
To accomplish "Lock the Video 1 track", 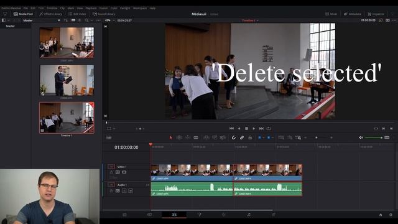I will click(x=111, y=172).
